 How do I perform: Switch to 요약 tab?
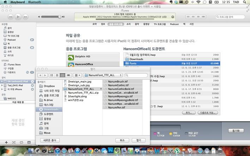(x=94, y=24)
